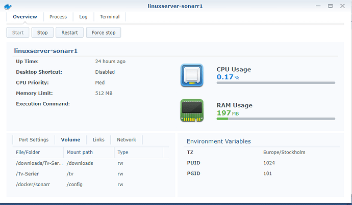Restart the container
The image size is (352, 205).
pos(69,33)
